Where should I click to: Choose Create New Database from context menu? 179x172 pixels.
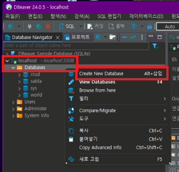click(x=118, y=74)
